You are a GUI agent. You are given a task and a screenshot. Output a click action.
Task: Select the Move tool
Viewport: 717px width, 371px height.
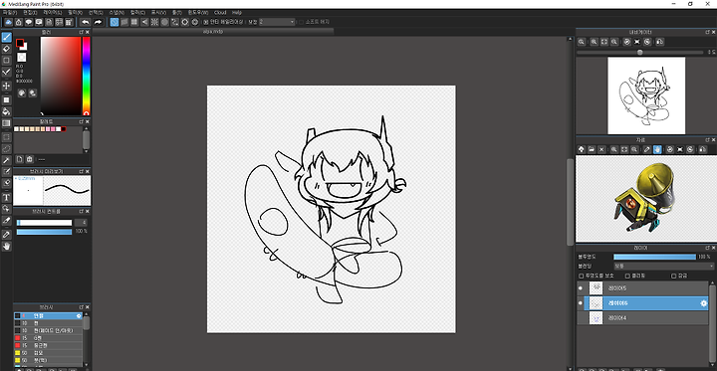point(6,86)
